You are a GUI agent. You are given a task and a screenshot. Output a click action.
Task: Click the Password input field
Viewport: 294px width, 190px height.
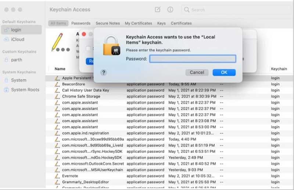coord(193,59)
